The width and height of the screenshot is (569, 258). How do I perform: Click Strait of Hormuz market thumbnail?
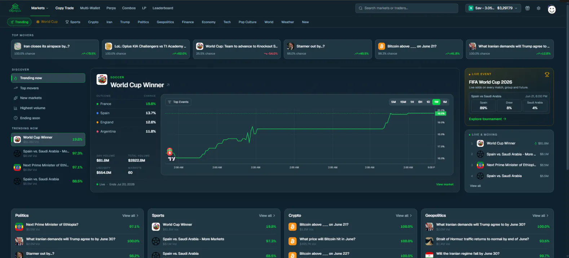429,241
